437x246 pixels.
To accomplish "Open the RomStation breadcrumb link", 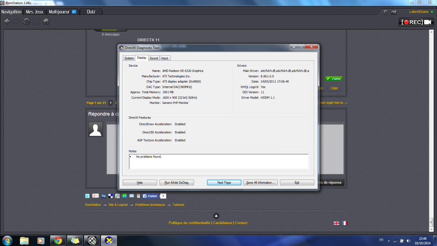I will click(93, 205).
